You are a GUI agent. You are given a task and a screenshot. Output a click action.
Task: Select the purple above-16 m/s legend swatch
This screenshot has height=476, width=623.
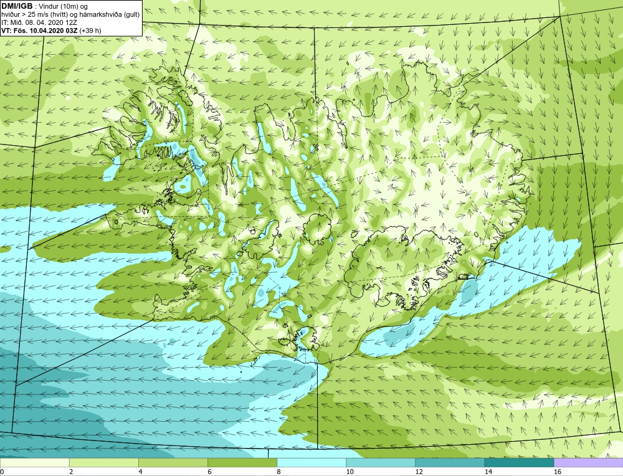tap(589, 462)
